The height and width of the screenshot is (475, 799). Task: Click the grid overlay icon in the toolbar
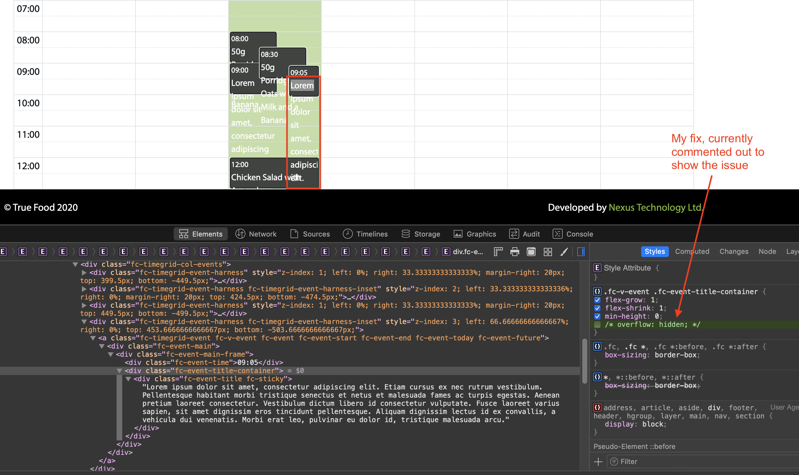pyautogui.click(x=548, y=252)
